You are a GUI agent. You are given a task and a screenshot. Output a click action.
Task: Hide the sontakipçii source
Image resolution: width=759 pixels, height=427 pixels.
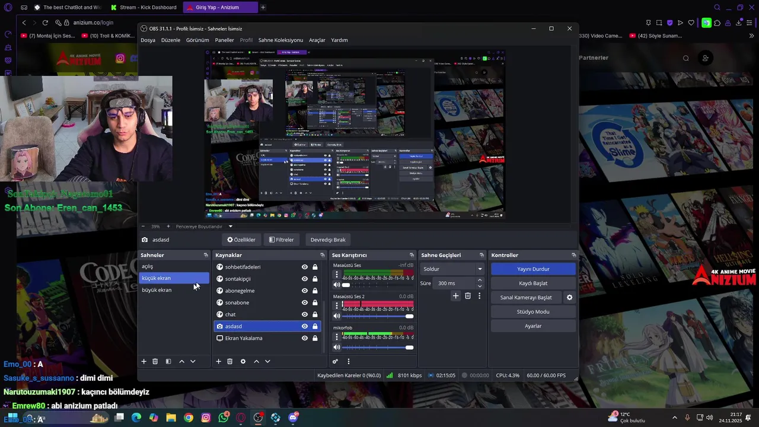(305, 279)
